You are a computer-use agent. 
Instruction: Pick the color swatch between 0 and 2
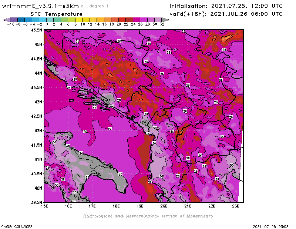click(x=50, y=19)
